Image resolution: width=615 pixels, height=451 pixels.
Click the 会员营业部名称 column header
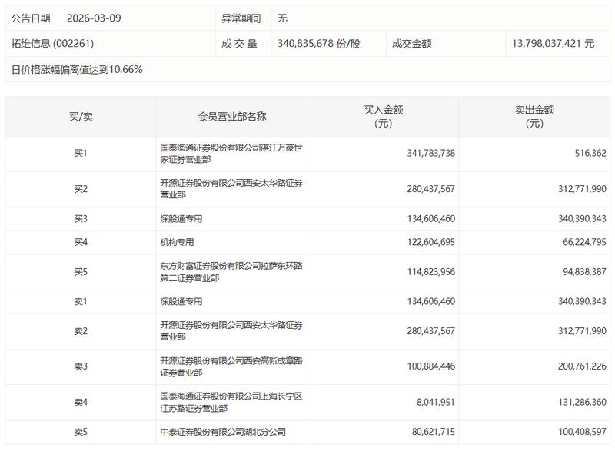pyautogui.click(x=232, y=111)
